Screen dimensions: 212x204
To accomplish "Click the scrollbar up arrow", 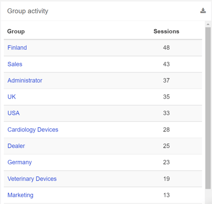I will click(208, 24).
